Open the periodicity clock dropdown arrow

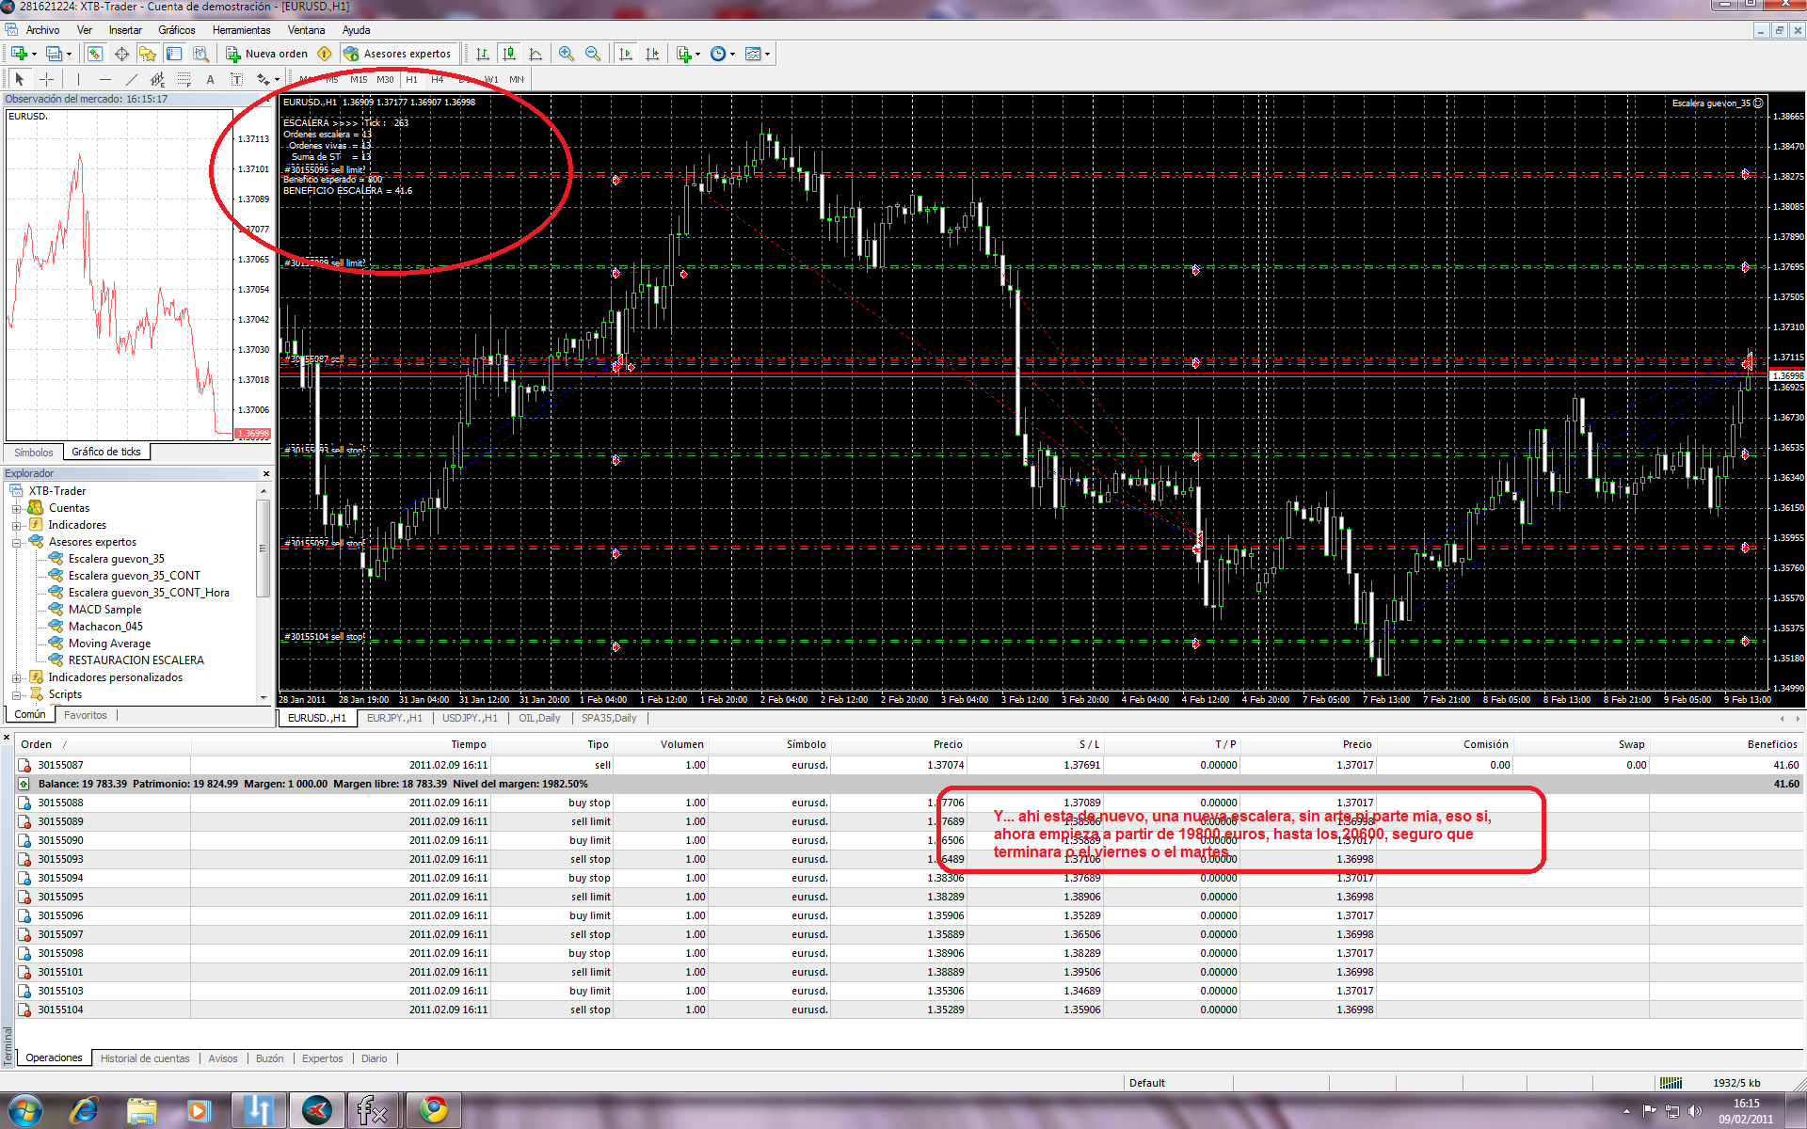tap(733, 54)
